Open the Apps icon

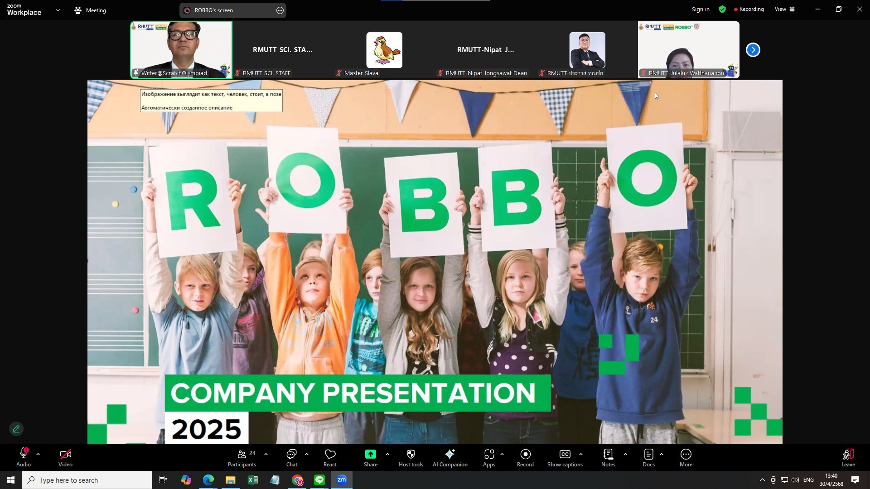489,455
